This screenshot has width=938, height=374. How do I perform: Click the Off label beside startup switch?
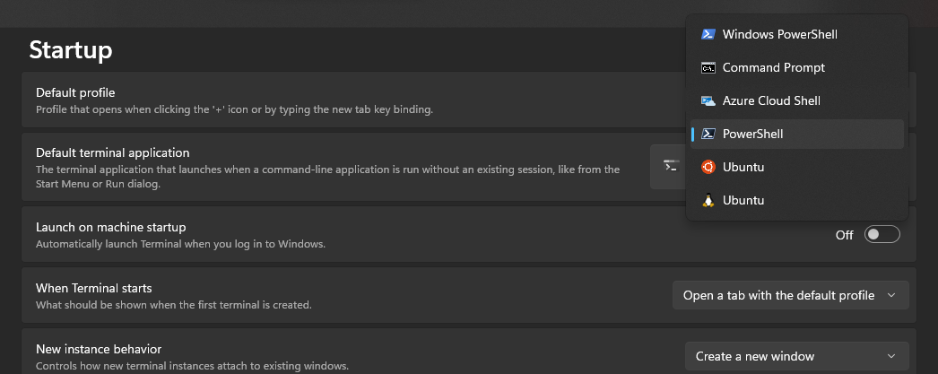coord(844,235)
